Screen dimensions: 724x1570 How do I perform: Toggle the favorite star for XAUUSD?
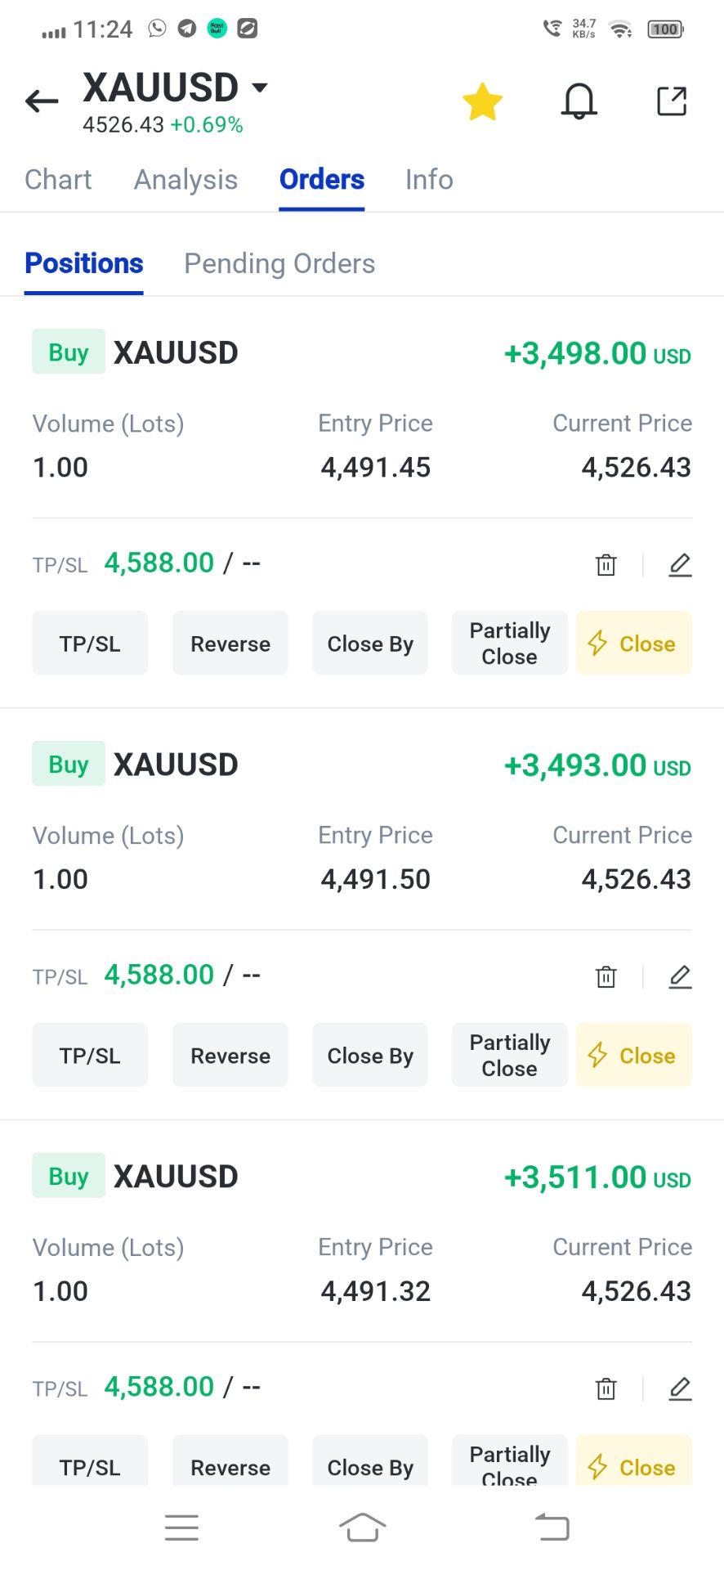pos(482,102)
